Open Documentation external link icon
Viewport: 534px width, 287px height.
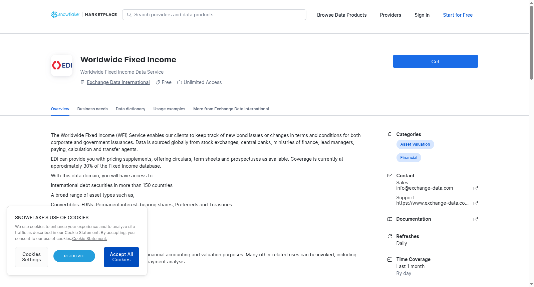476,219
